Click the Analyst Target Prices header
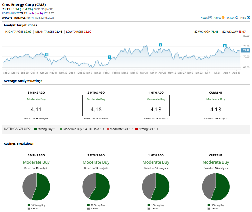Viewport: 252px width, 212px height. point(20,25)
